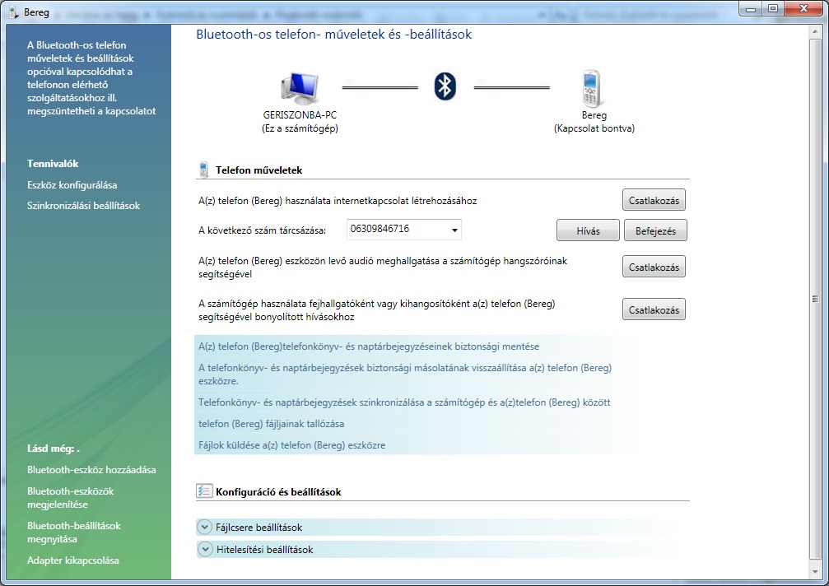829x586 pixels.
Task: Click the Tennivalók heading text
Action: [x=53, y=163]
